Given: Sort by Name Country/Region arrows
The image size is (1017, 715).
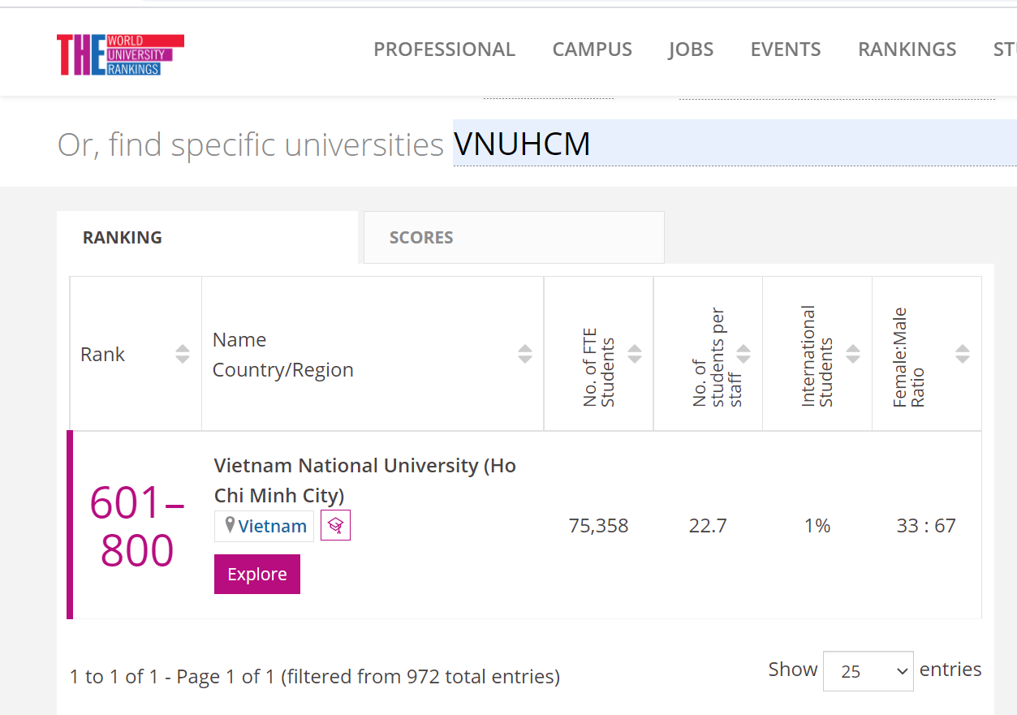Looking at the screenshot, I should [525, 354].
